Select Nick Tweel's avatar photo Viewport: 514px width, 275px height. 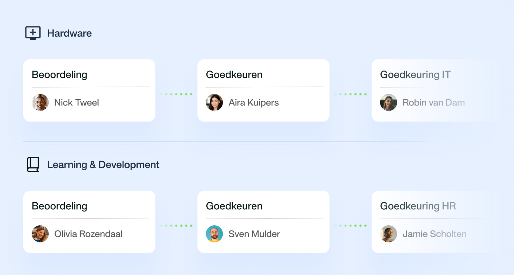(40, 102)
